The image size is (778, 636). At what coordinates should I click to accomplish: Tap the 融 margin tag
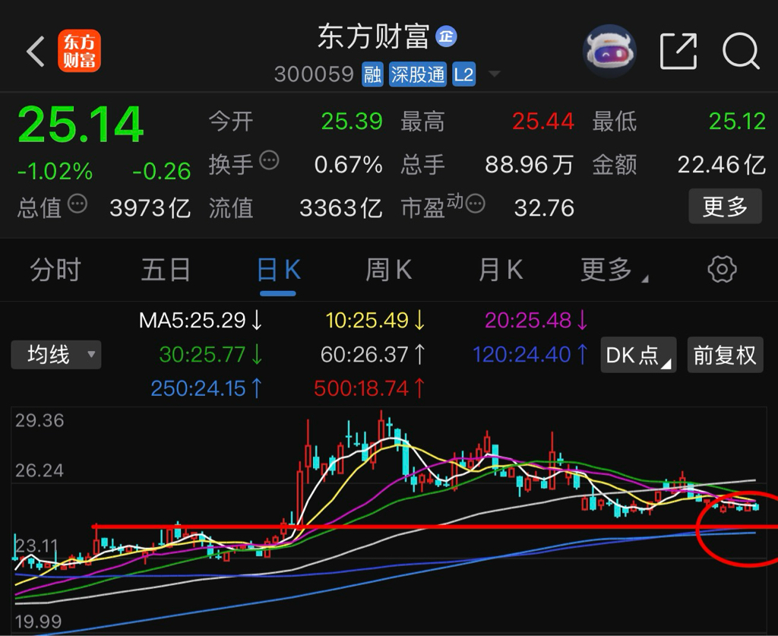(372, 74)
